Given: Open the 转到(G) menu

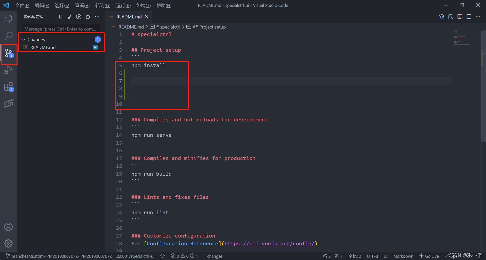Looking at the screenshot, I should click(x=103, y=5).
